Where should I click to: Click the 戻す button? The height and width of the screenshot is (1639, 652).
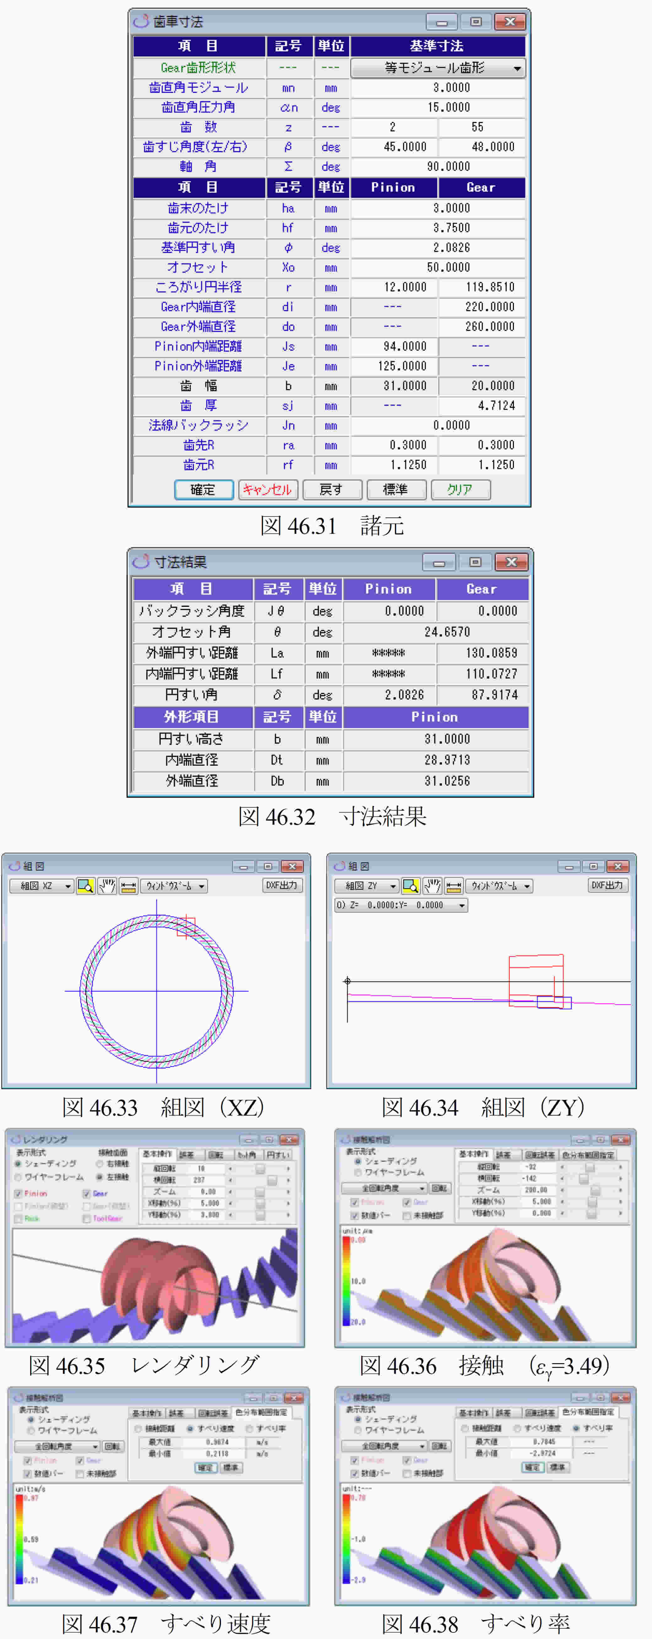(332, 489)
